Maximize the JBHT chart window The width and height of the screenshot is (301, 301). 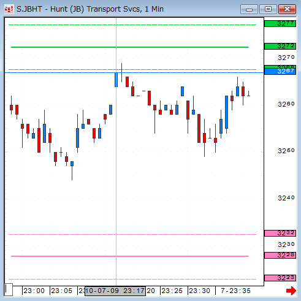(x=268, y=9)
